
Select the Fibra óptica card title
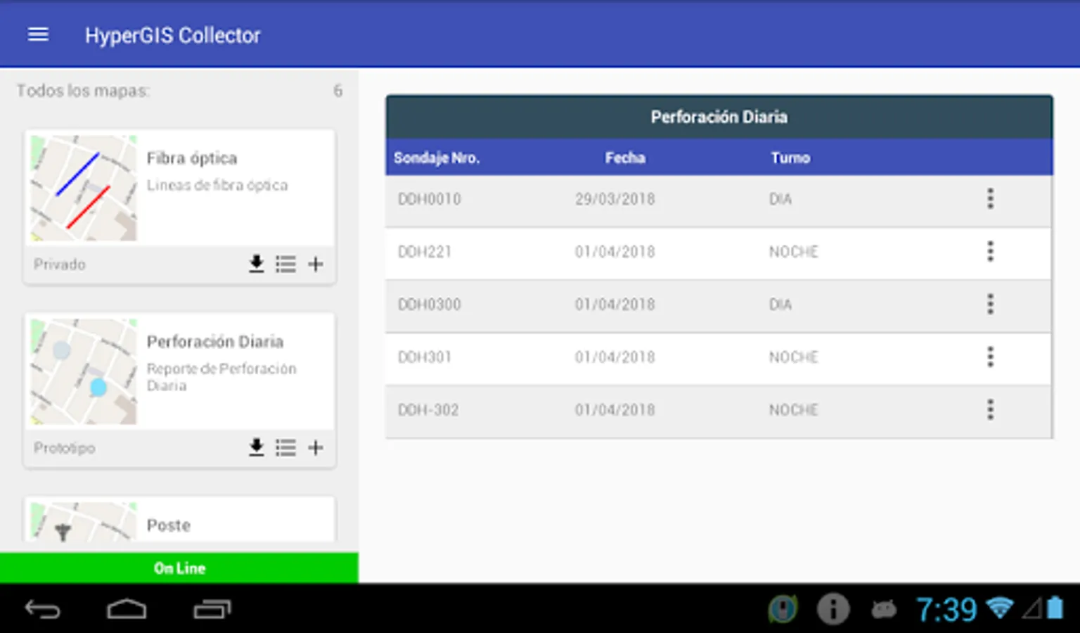192,158
